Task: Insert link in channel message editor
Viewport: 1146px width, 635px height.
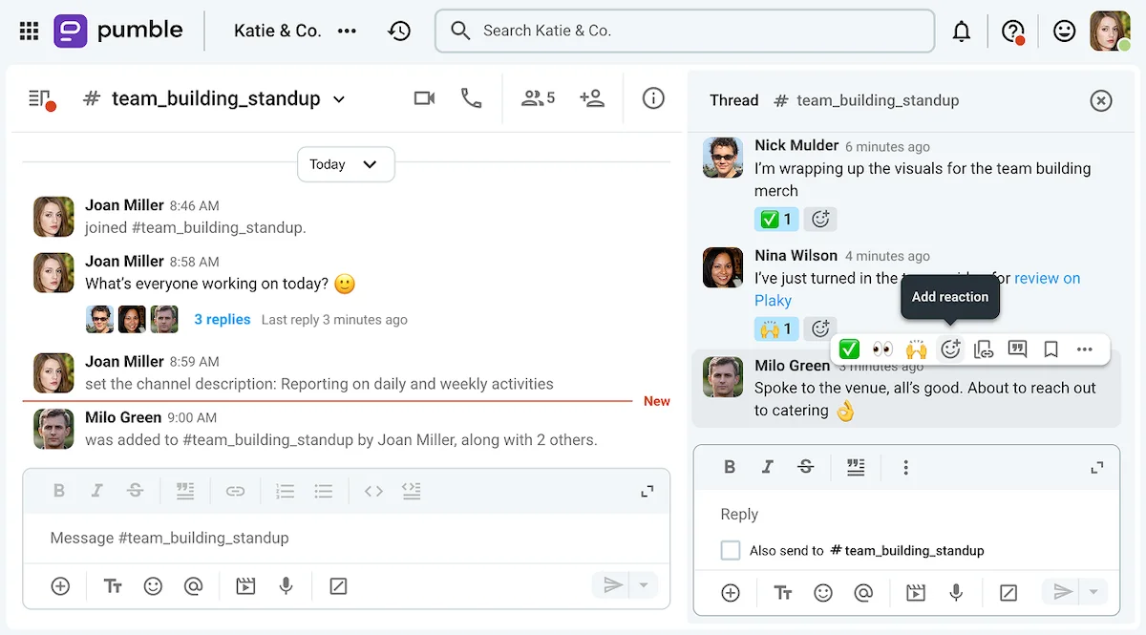Action: (235, 491)
